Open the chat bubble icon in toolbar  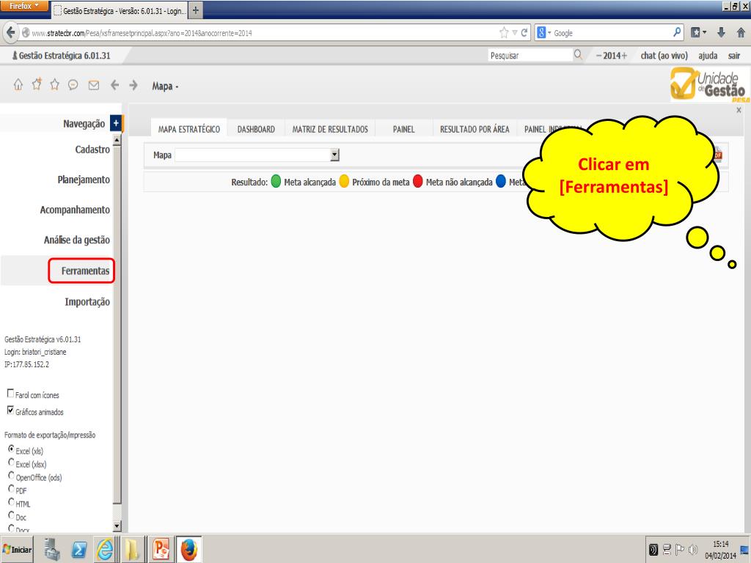[73, 85]
